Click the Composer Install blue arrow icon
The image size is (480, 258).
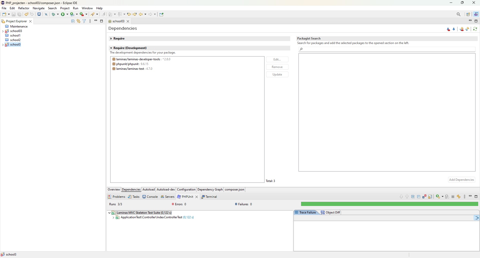pos(454,29)
